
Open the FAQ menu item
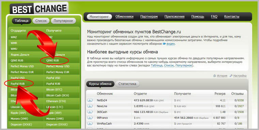click(214, 17)
